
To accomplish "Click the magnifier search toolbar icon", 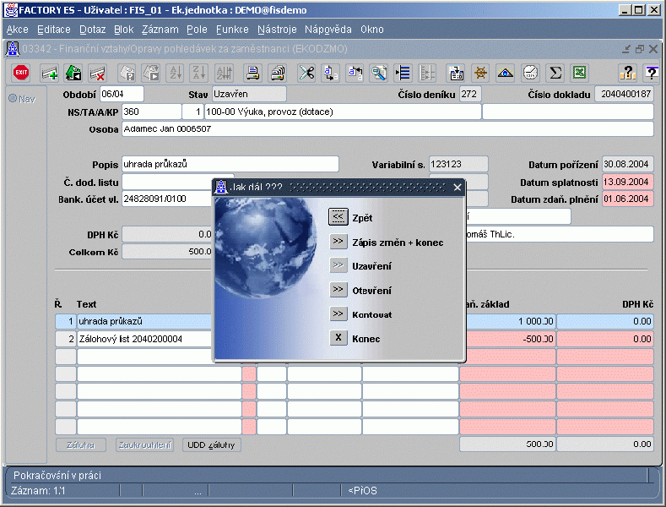I will tap(379, 74).
